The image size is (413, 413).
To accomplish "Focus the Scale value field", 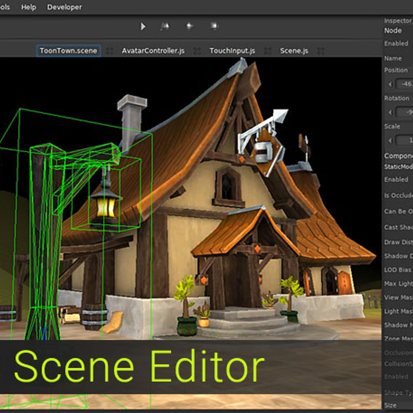I will click(404, 140).
